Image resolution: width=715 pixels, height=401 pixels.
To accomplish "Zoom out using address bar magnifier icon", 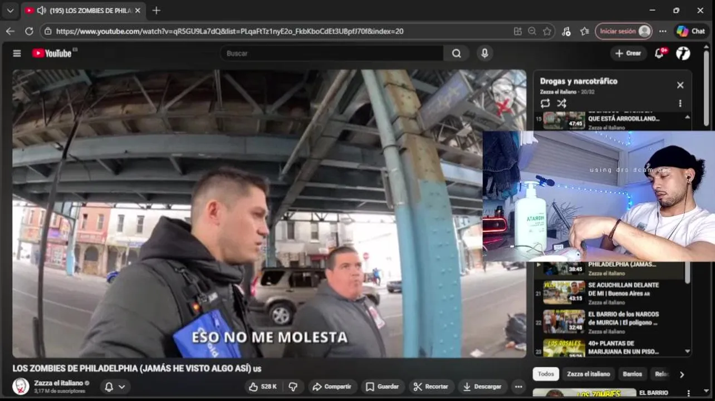I will tap(532, 31).
